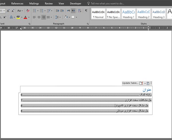Switch to View tab
This screenshot has height=140, width=172.
(61, 3)
